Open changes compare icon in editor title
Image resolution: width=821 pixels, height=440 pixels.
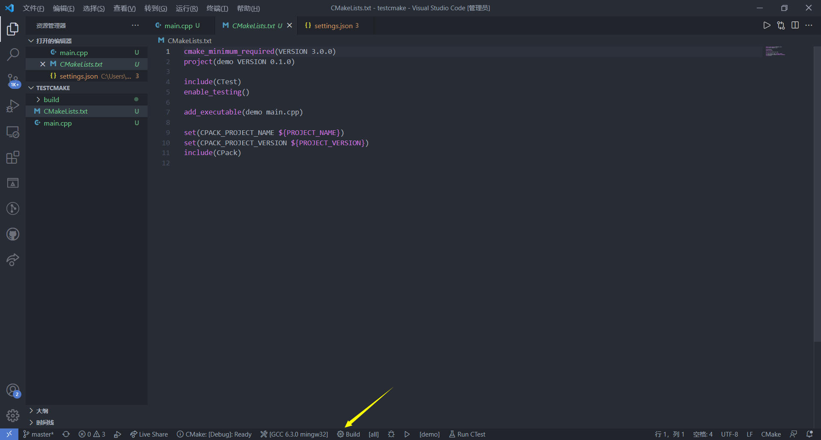781,26
